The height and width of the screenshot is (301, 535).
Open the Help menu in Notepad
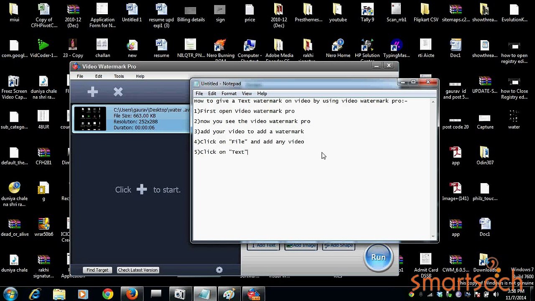click(x=262, y=94)
